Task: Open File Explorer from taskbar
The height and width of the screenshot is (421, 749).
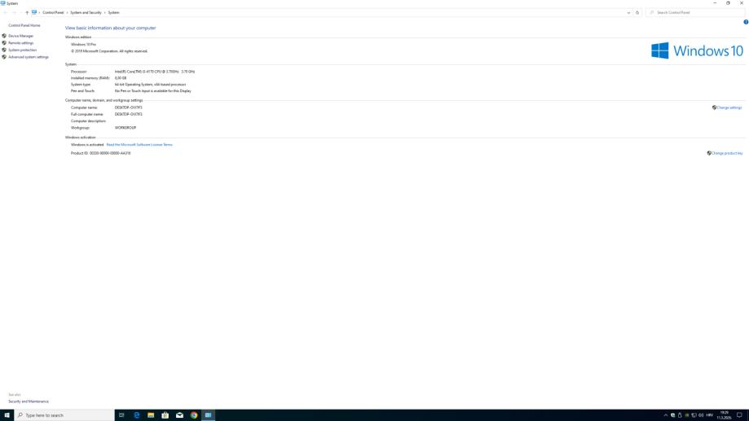Action: [x=151, y=415]
